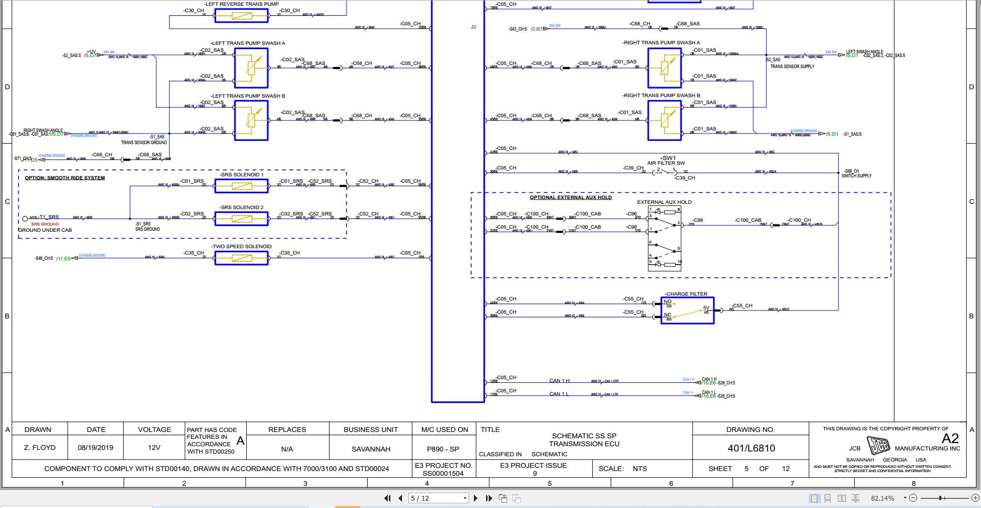This screenshot has height=508, width=981.
Task: Click the CAN 1 H signal label
Action: (x=559, y=381)
